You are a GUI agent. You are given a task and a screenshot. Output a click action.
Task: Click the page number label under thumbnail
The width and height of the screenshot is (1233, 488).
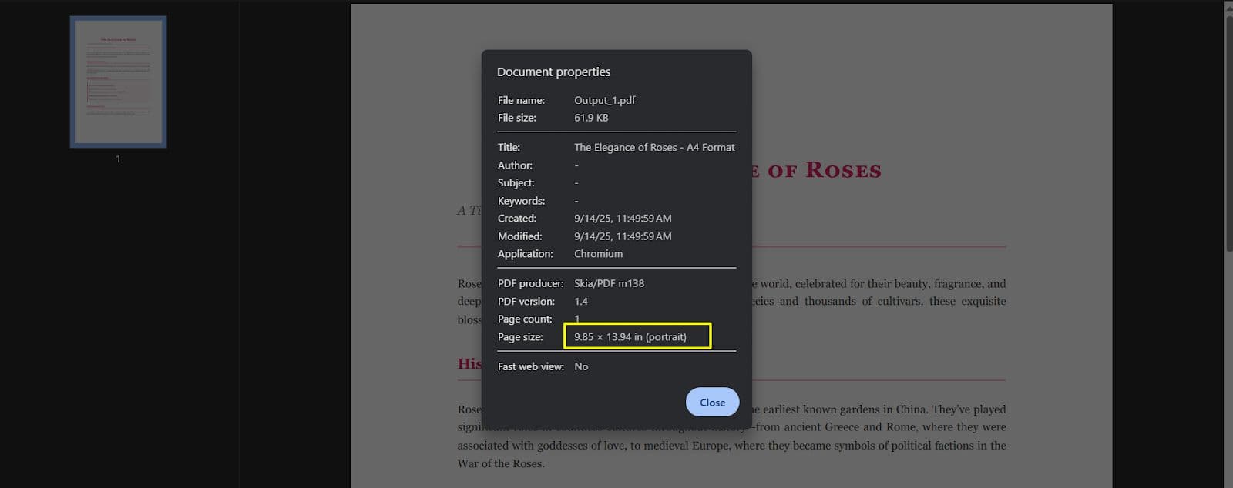click(x=118, y=159)
